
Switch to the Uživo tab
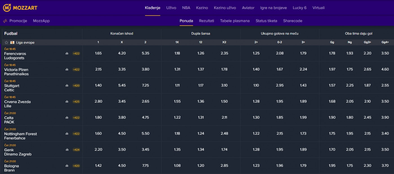(x=171, y=8)
